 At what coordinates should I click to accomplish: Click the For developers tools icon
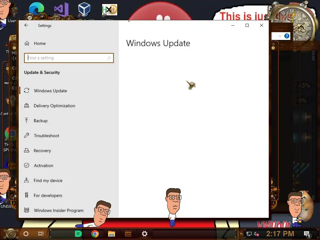tap(27, 195)
